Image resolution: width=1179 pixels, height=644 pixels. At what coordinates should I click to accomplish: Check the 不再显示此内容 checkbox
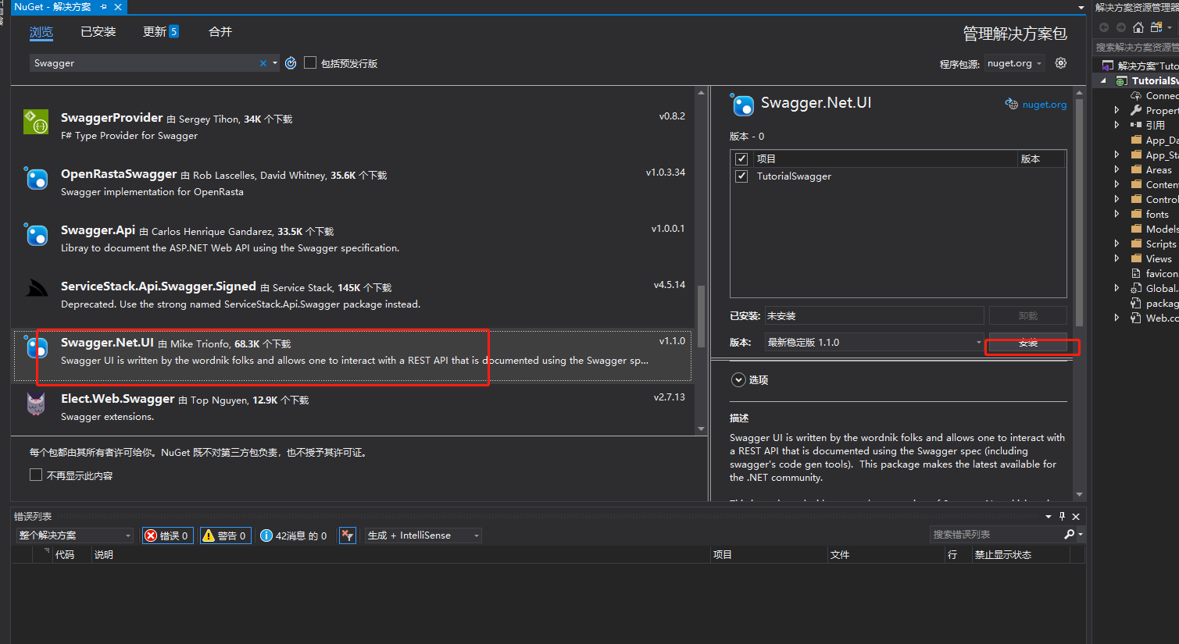click(x=36, y=475)
